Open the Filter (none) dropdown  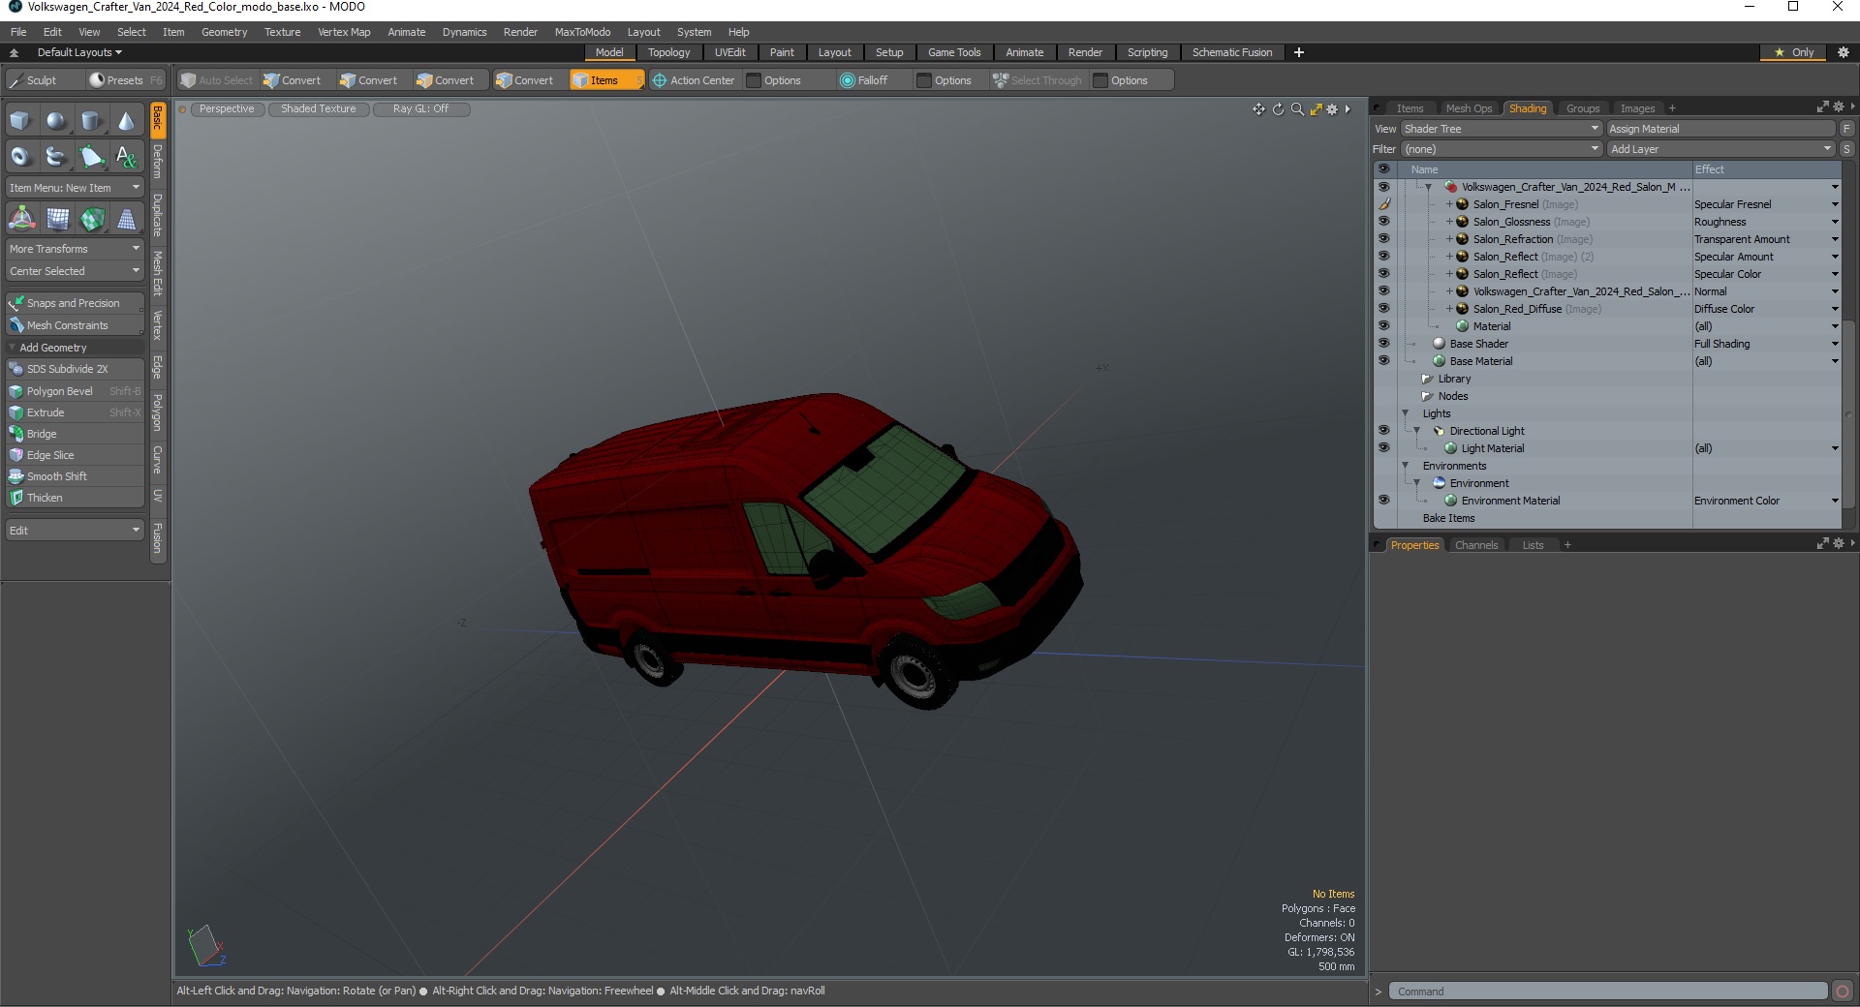click(1501, 149)
